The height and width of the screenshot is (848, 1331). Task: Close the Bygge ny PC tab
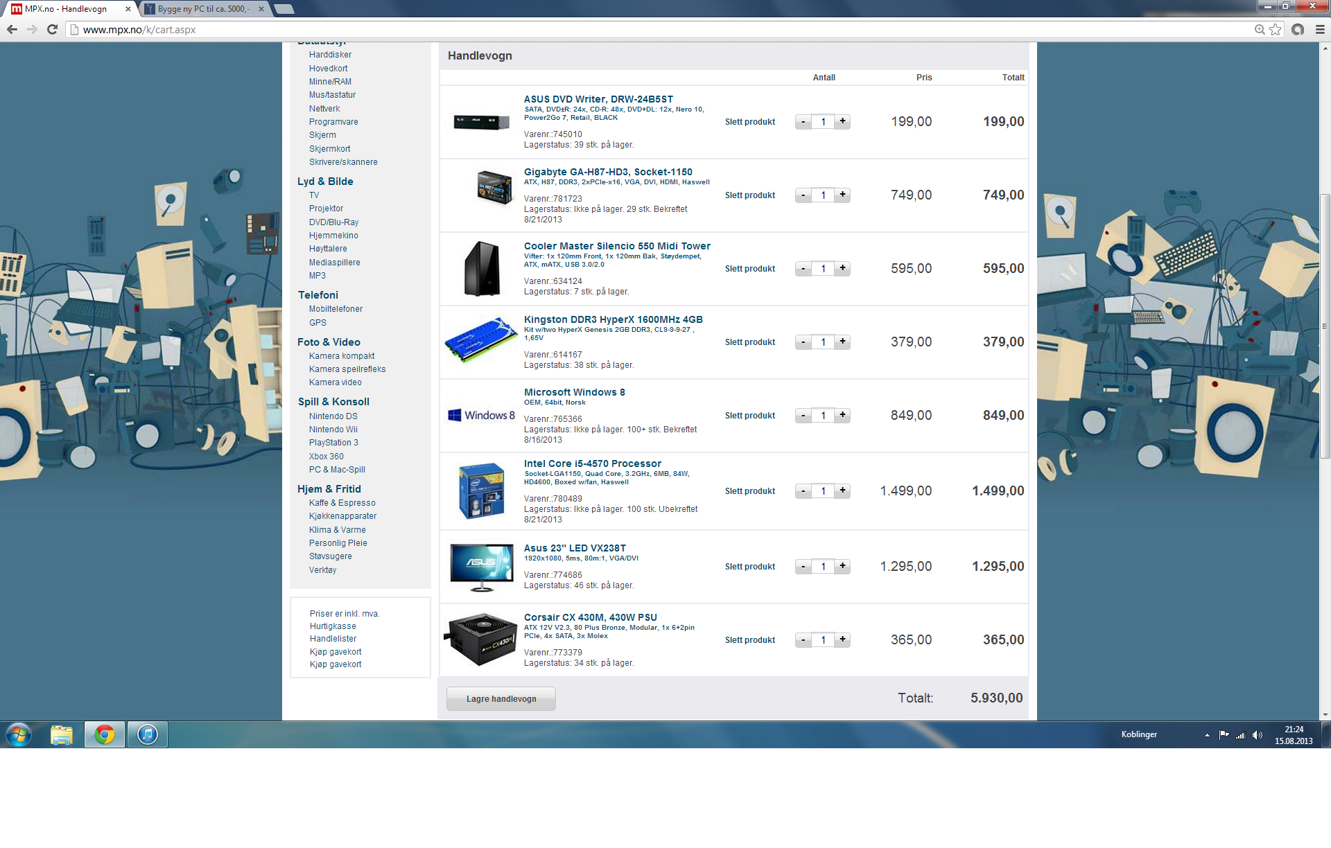(x=261, y=9)
